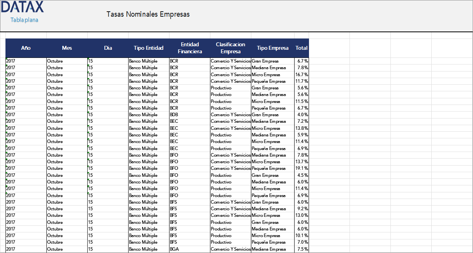Click the DATAX logo
473x253 pixels.
22,7
